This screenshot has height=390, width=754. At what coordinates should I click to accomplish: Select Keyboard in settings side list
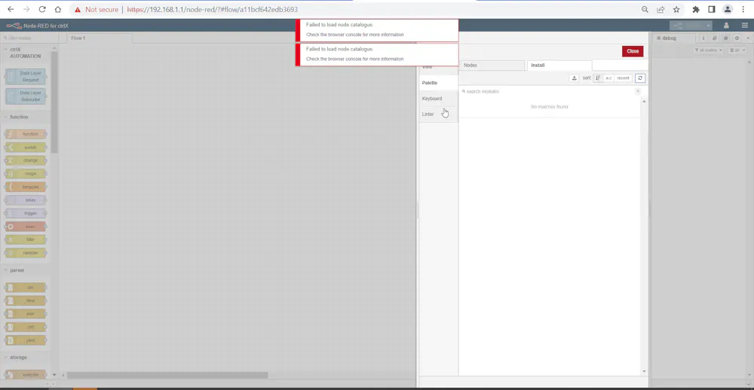[x=439, y=99]
